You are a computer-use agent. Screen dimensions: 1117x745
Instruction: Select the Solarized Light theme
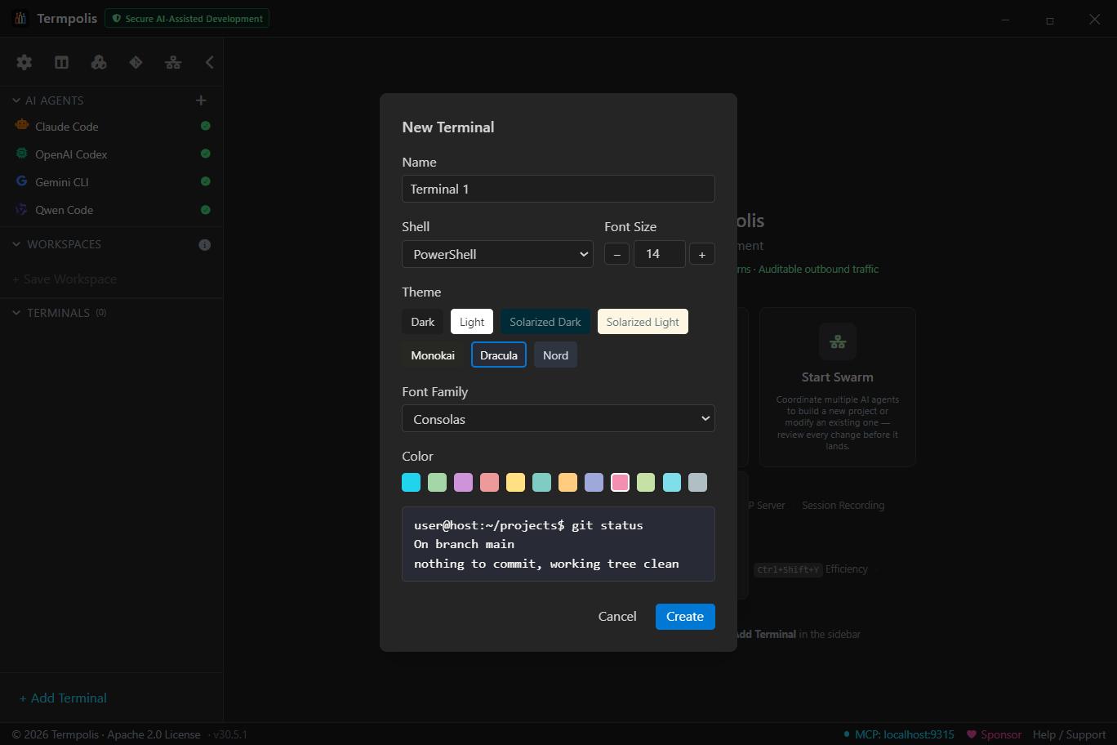pos(643,322)
